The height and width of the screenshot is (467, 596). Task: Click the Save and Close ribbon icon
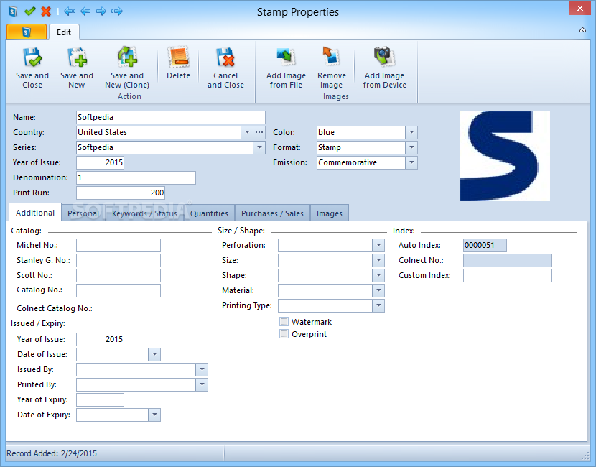[32, 57]
